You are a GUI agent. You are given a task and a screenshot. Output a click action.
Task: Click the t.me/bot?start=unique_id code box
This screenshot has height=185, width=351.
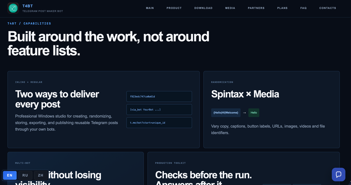(x=159, y=123)
